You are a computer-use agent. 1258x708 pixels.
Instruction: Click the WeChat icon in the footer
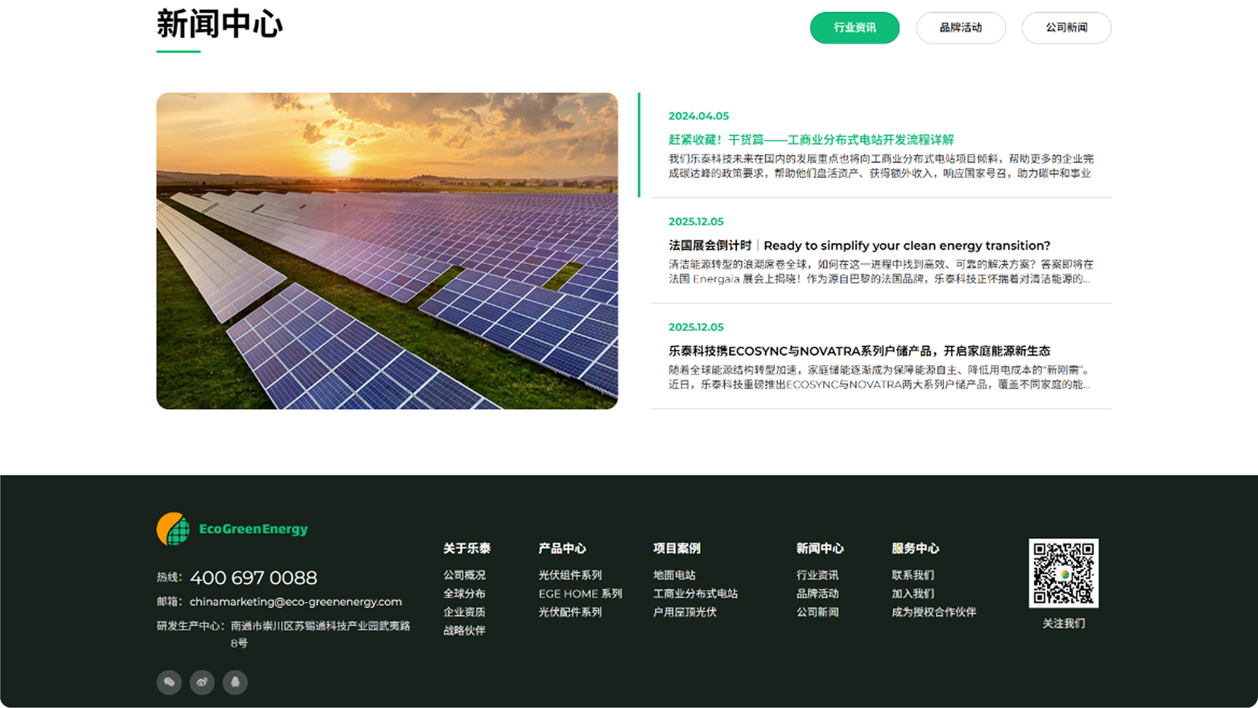[x=169, y=682]
